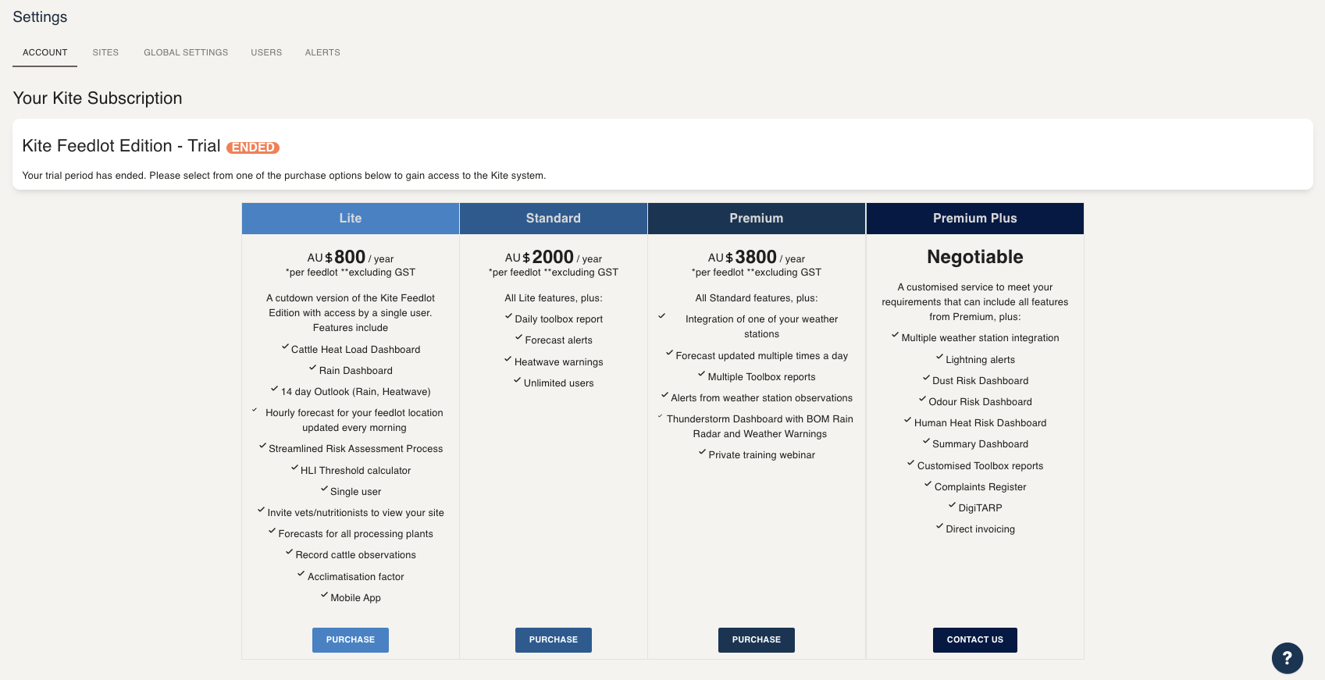The width and height of the screenshot is (1325, 680).
Task: Switch to the Sites tab
Action: coord(105,52)
